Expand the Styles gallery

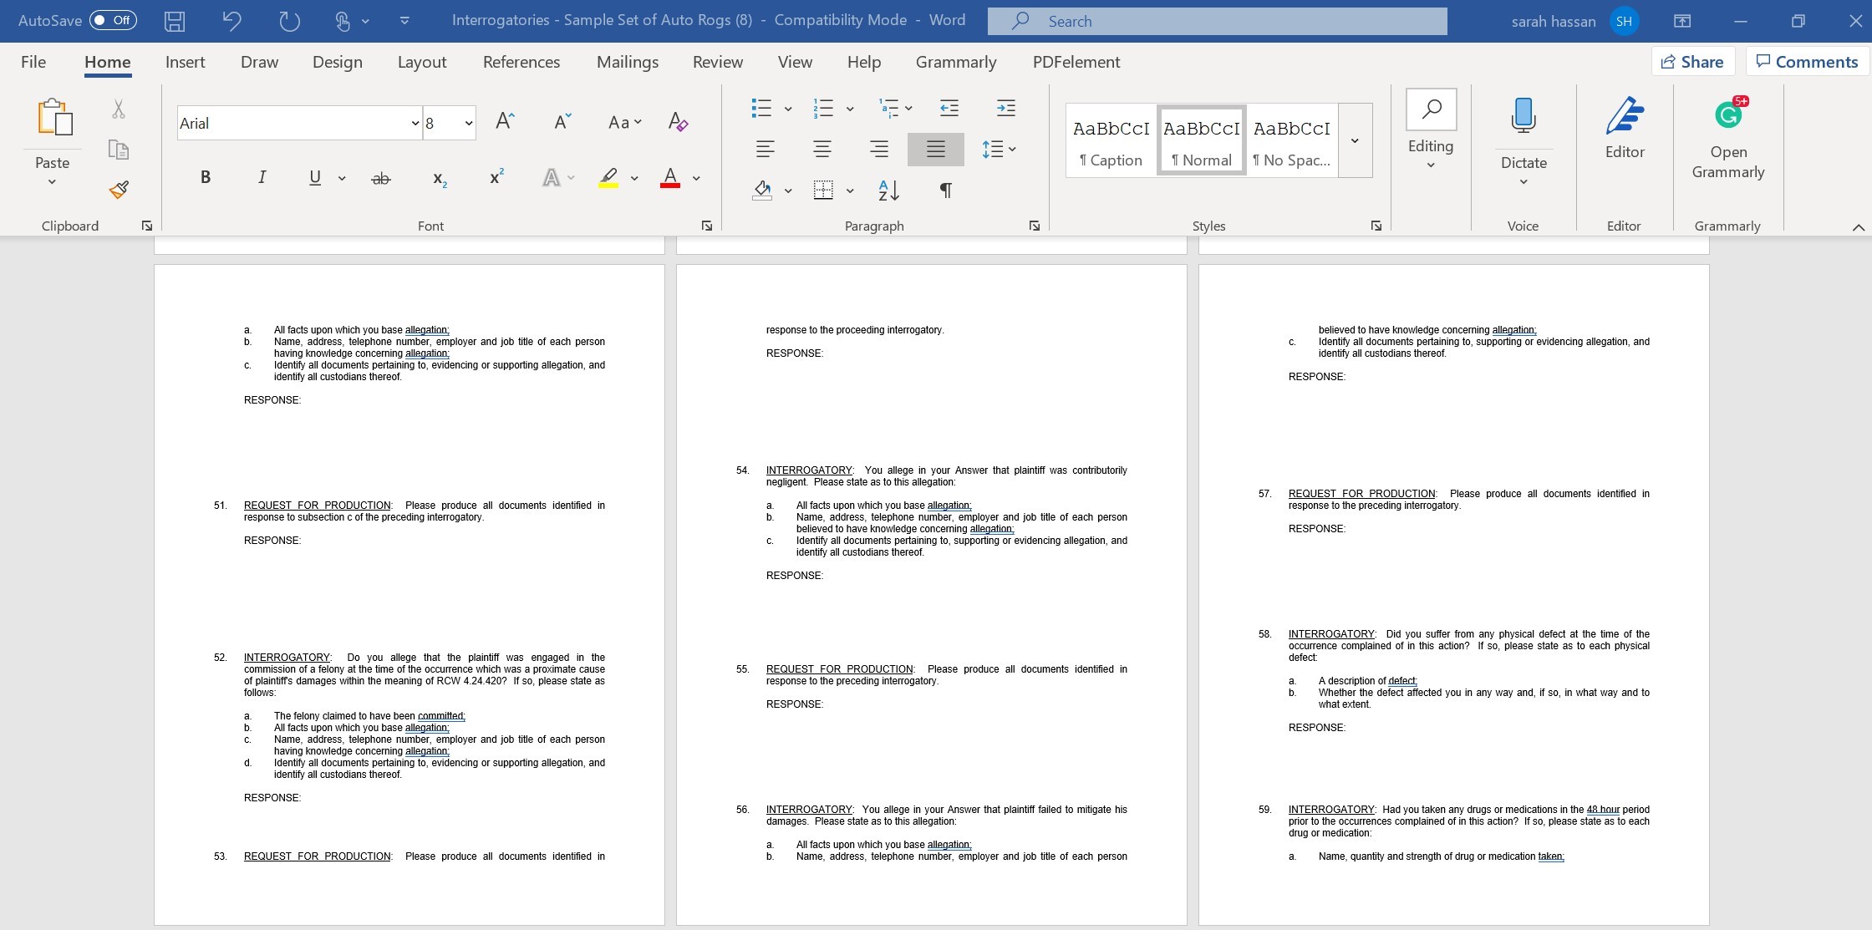pyautogui.click(x=1355, y=140)
